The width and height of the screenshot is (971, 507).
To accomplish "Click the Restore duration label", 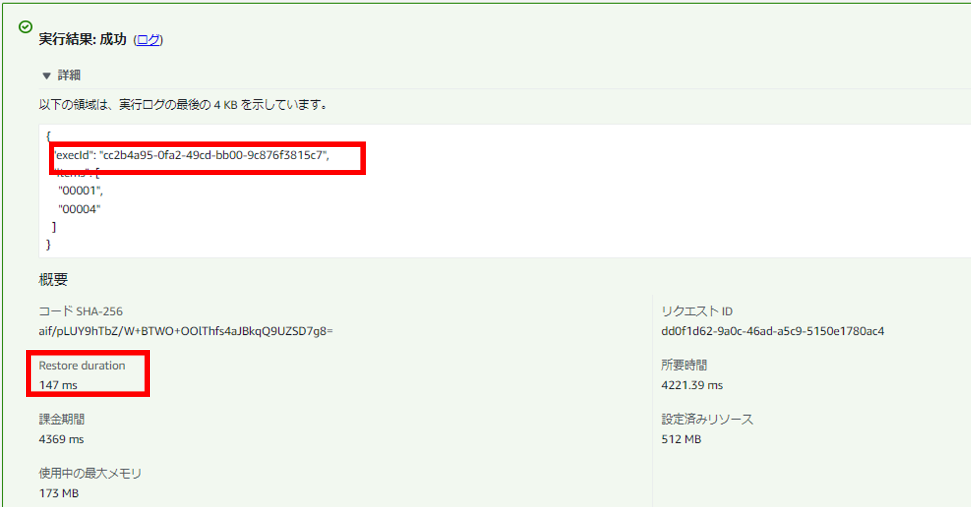I will (x=82, y=366).
